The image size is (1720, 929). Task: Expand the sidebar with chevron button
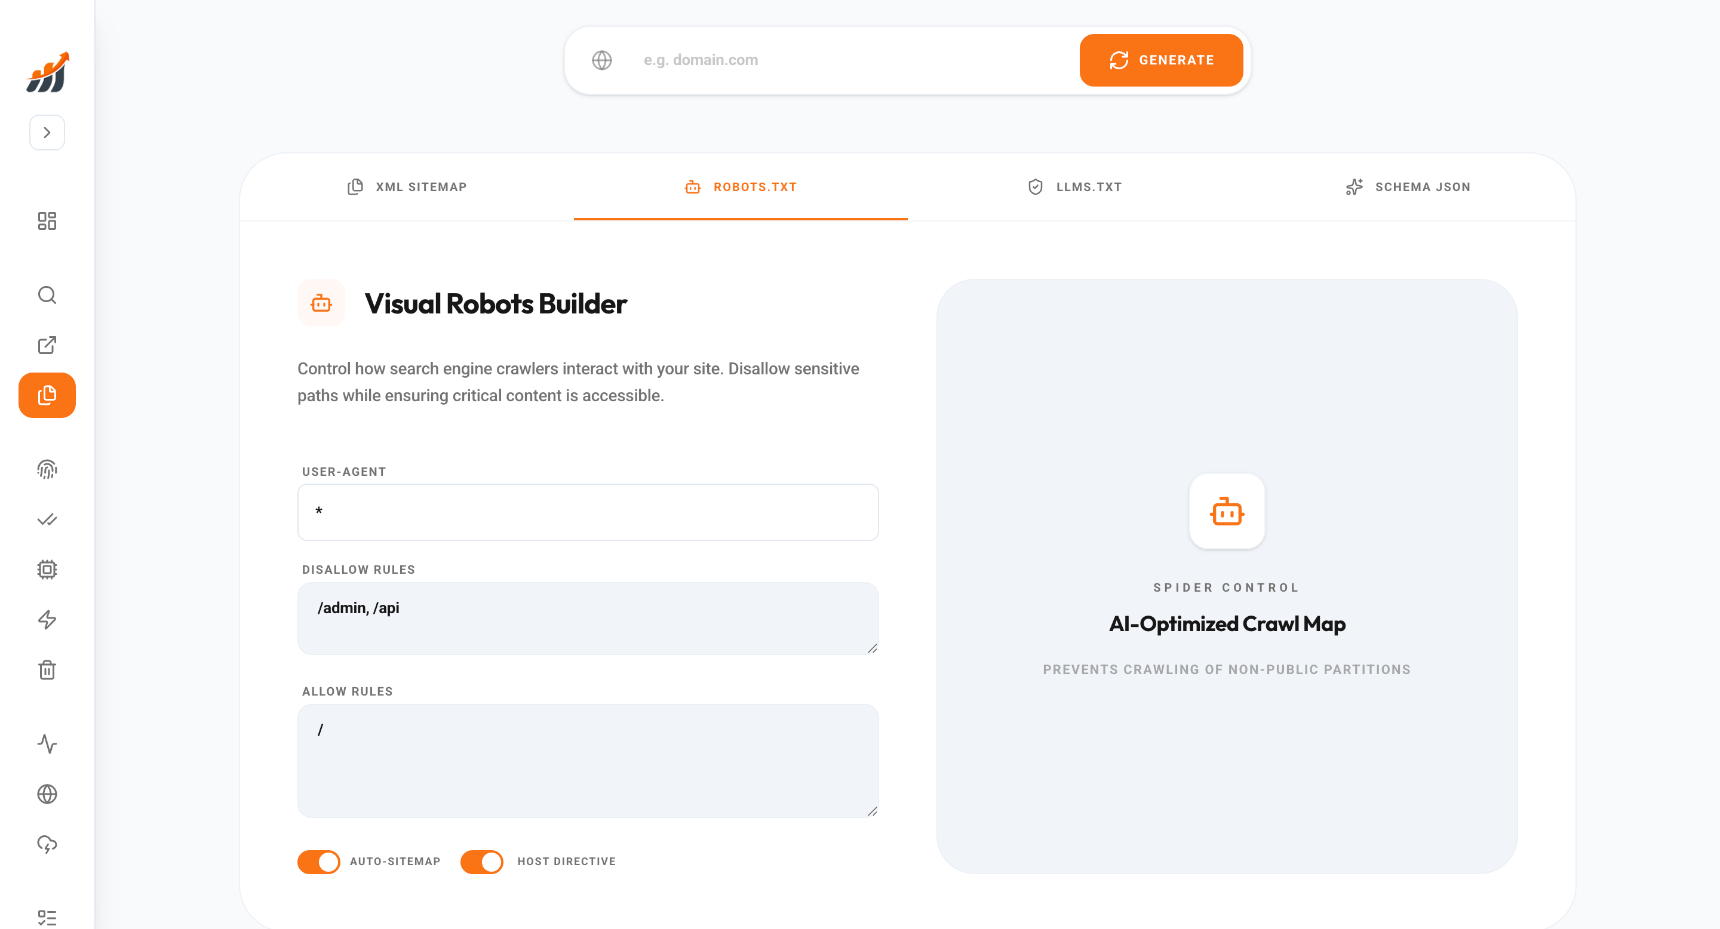(47, 133)
